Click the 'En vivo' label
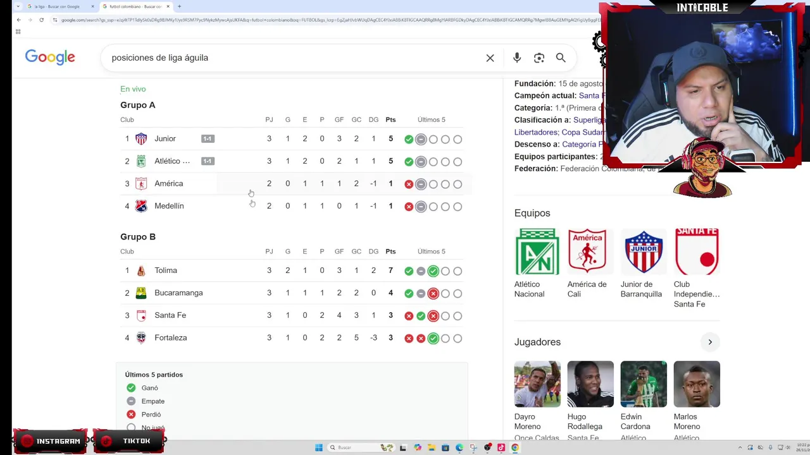Image resolution: width=810 pixels, height=455 pixels. [133, 89]
